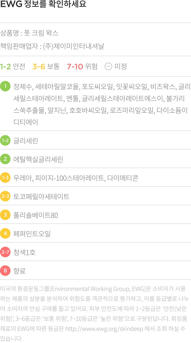
Task: Click the 토코페릴아세테이트 ingredient
Action: (41, 196)
